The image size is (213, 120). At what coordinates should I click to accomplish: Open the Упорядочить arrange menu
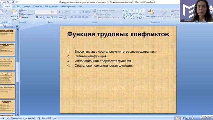click(x=151, y=14)
